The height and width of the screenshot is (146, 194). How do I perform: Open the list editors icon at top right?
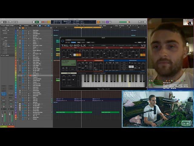point(139,22)
